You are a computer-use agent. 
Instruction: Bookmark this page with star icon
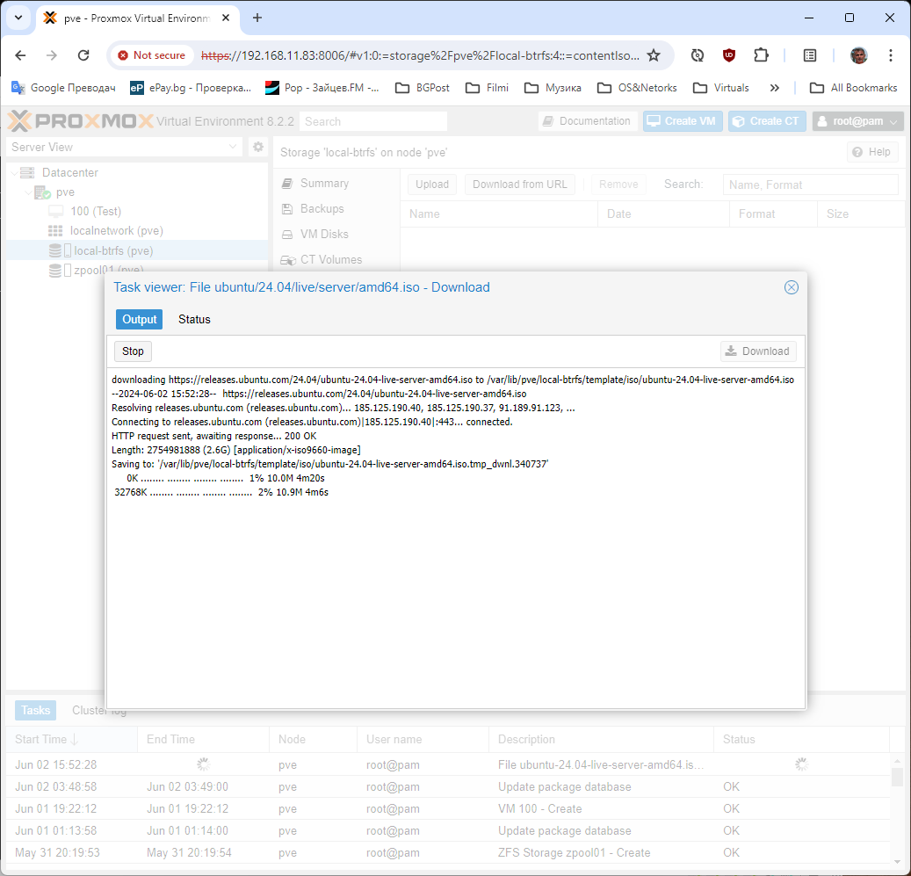click(x=654, y=55)
